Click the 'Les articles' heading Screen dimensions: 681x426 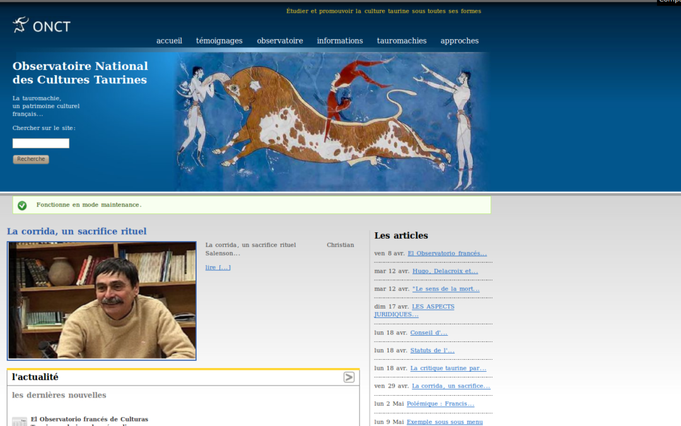point(401,235)
